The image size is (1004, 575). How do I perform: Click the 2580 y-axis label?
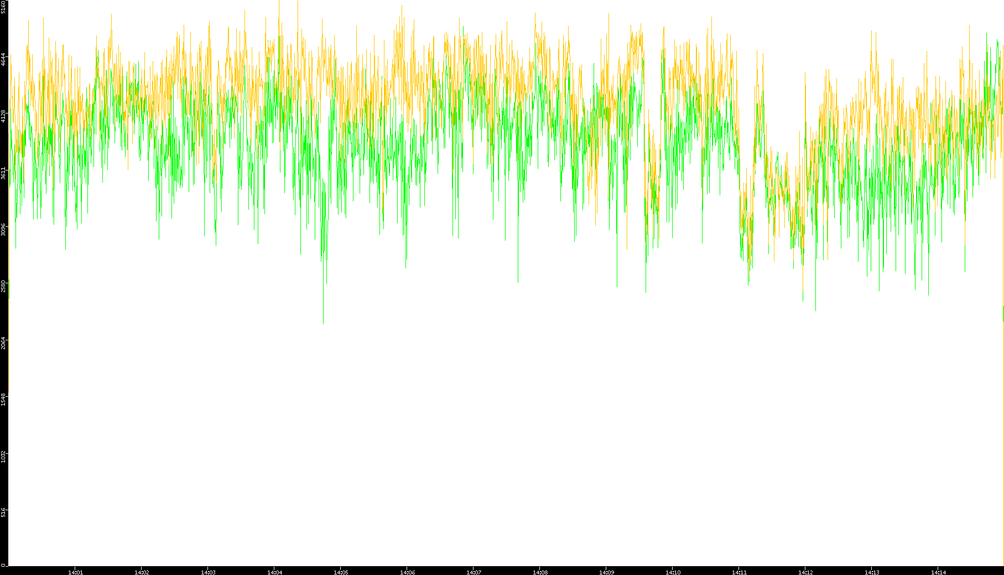click(4, 286)
